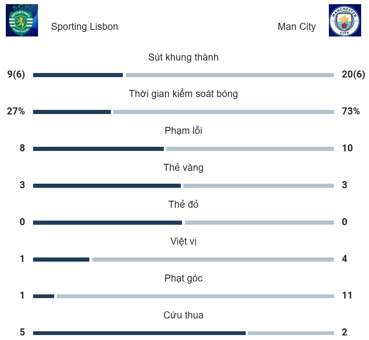The height and width of the screenshot is (340, 369).
Task: Click the 27% possession value
Action: click(16, 111)
